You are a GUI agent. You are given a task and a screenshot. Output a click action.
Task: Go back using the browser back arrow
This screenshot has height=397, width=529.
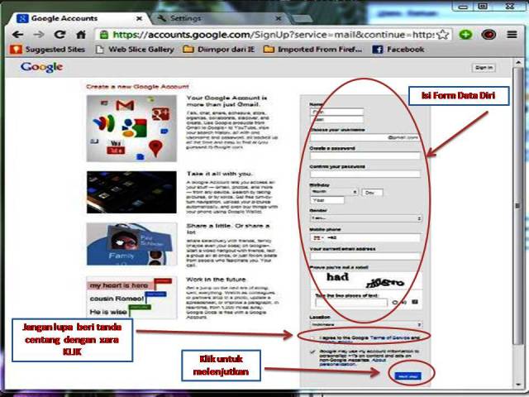point(17,35)
